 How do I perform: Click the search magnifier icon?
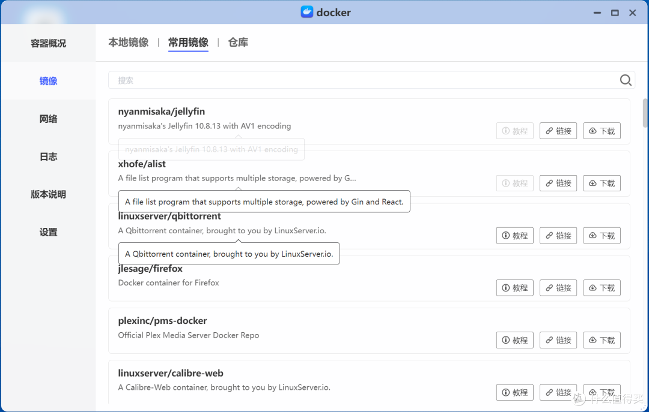[x=626, y=80]
